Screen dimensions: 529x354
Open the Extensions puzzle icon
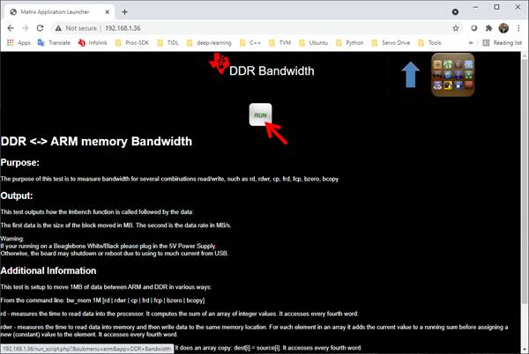[488, 27]
